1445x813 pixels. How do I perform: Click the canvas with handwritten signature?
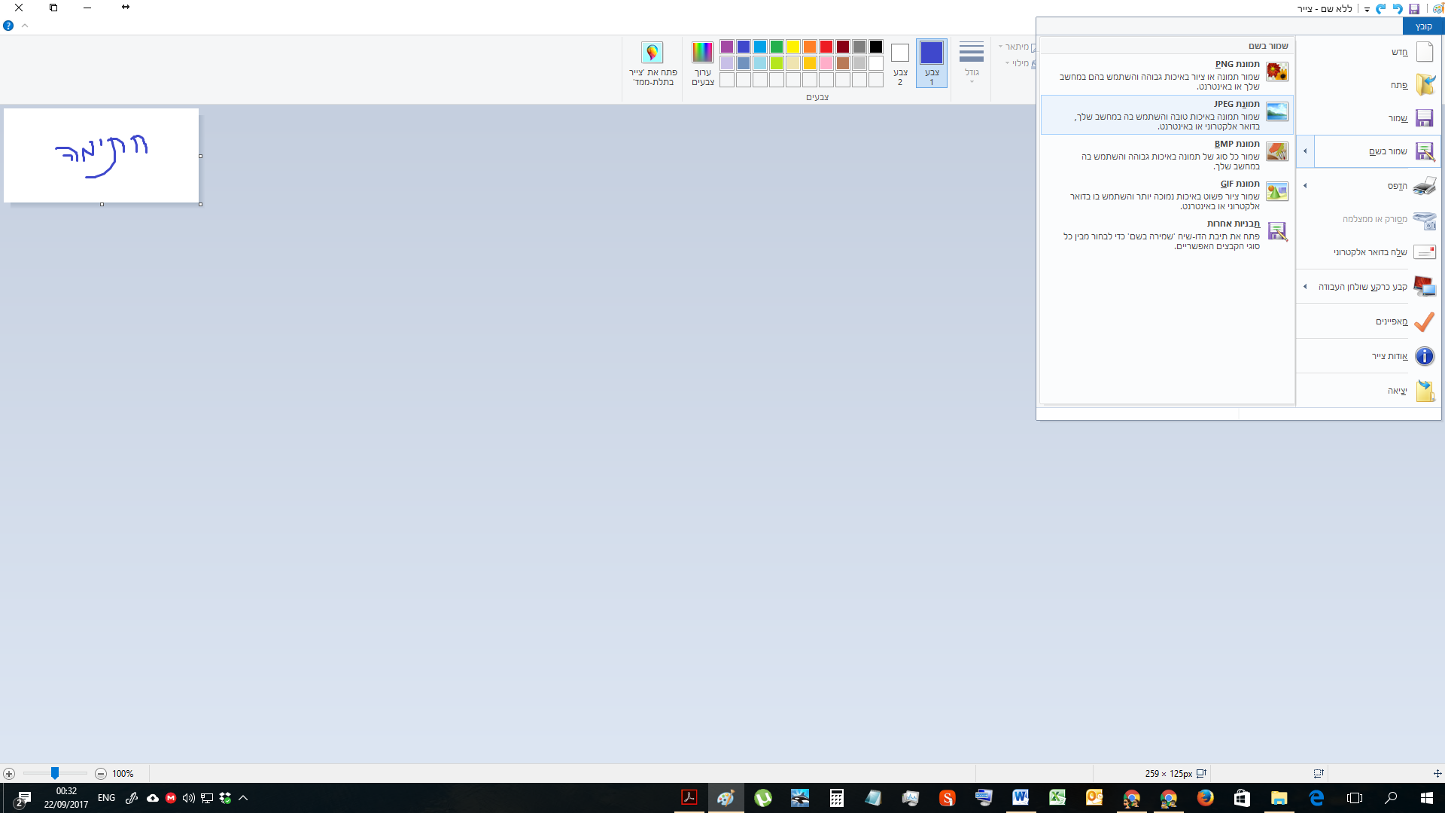coord(102,156)
